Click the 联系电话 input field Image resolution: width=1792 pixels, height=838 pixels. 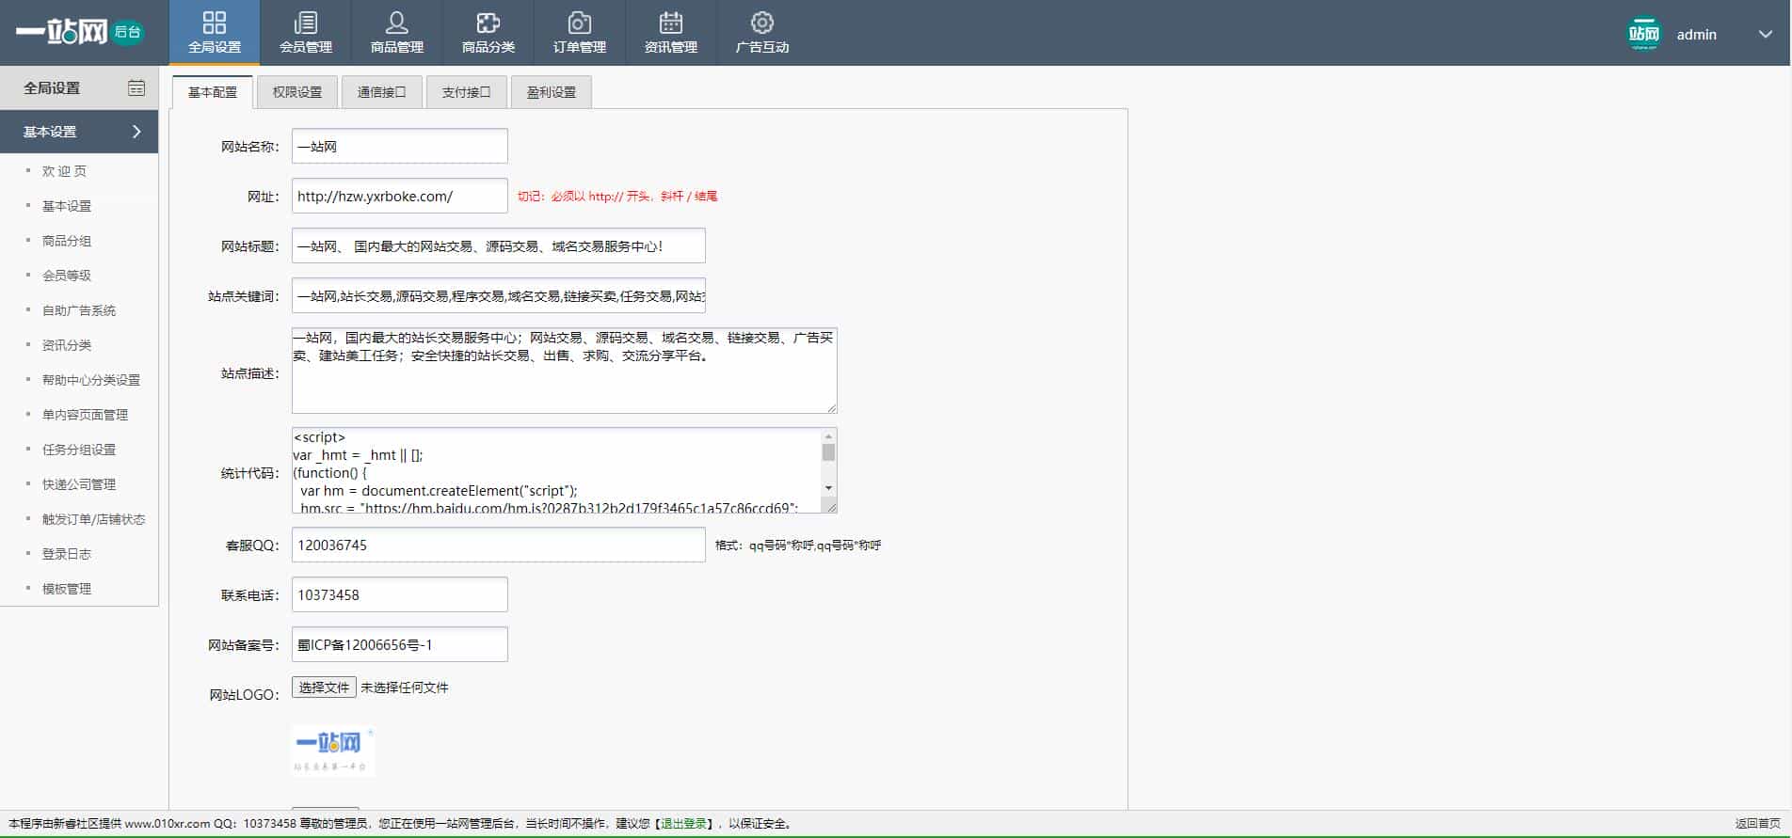(x=400, y=594)
